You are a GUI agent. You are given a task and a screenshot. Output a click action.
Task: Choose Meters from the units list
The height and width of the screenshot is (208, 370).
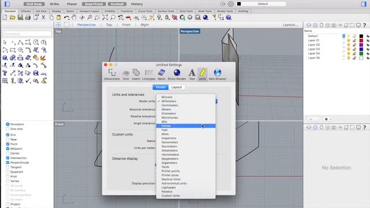[186, 109]
